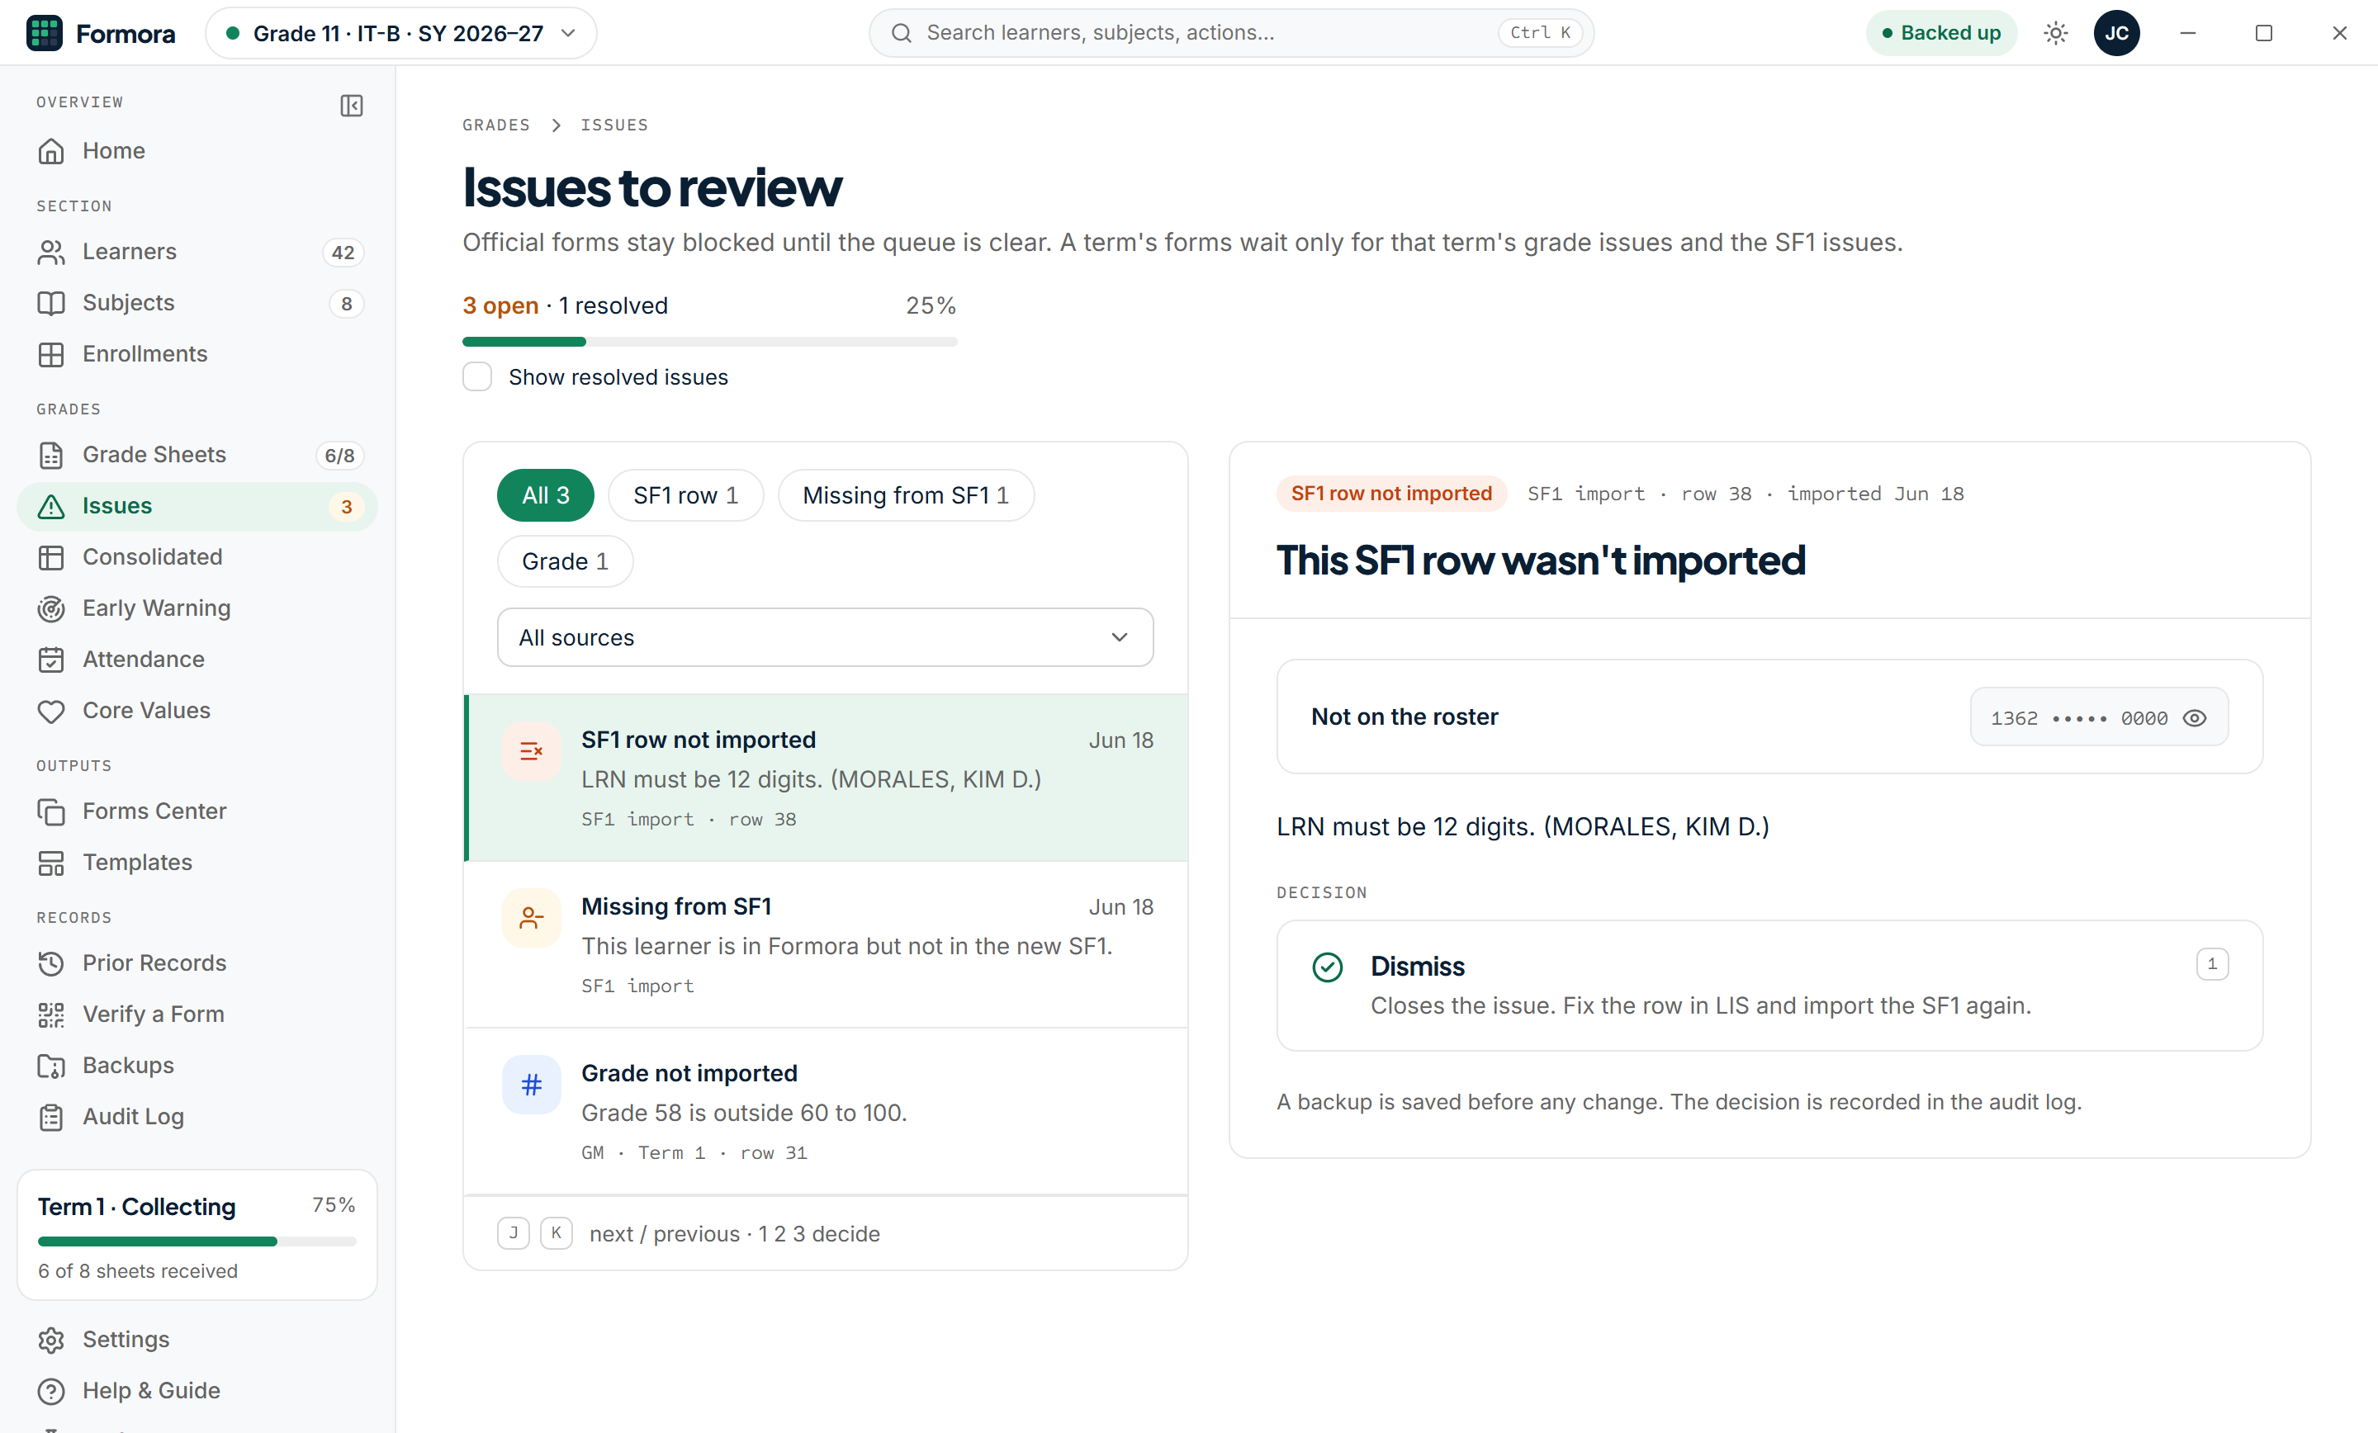This screenshot has width=2378, height=1433.
Task: Open Help & Guide
Action: pyautogui.click(x=197, y=1391)
